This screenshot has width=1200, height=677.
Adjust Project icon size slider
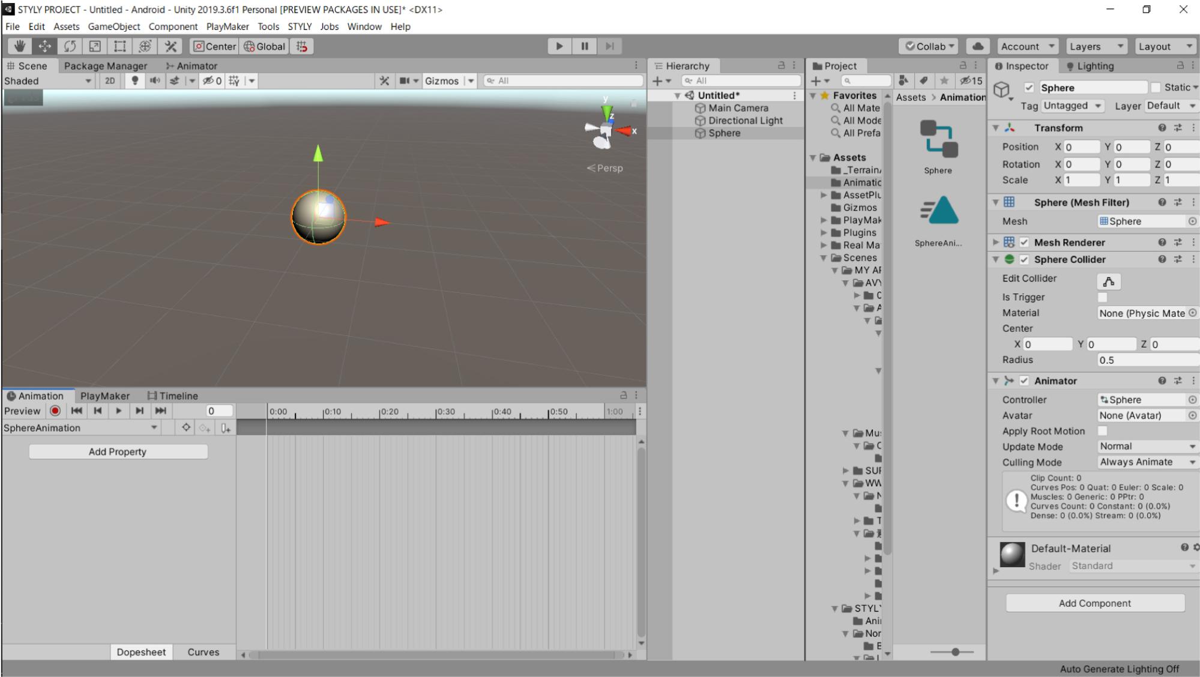click(954, 652)
